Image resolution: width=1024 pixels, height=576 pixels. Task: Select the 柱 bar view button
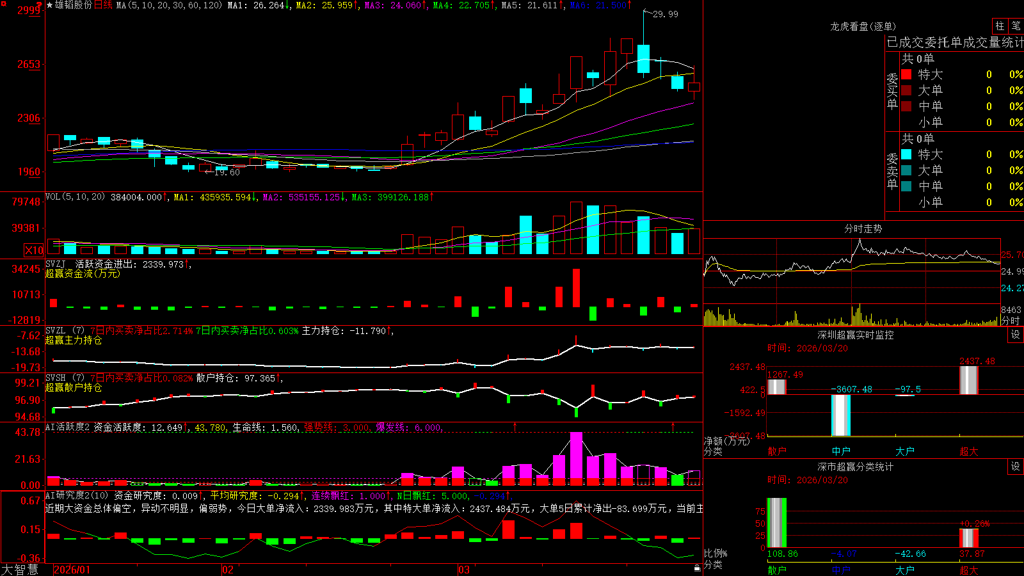tap(1000, 26)
